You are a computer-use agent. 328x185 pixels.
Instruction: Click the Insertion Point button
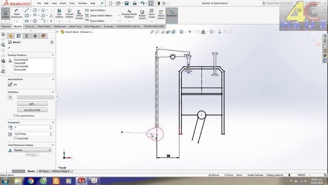coord(32,110)
